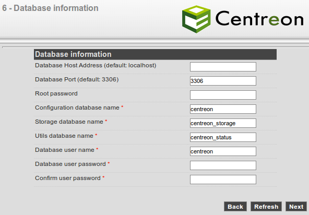Click the '6 - Database information' page title
This screenshot has width=309, height=215.
tap(50, 8)
